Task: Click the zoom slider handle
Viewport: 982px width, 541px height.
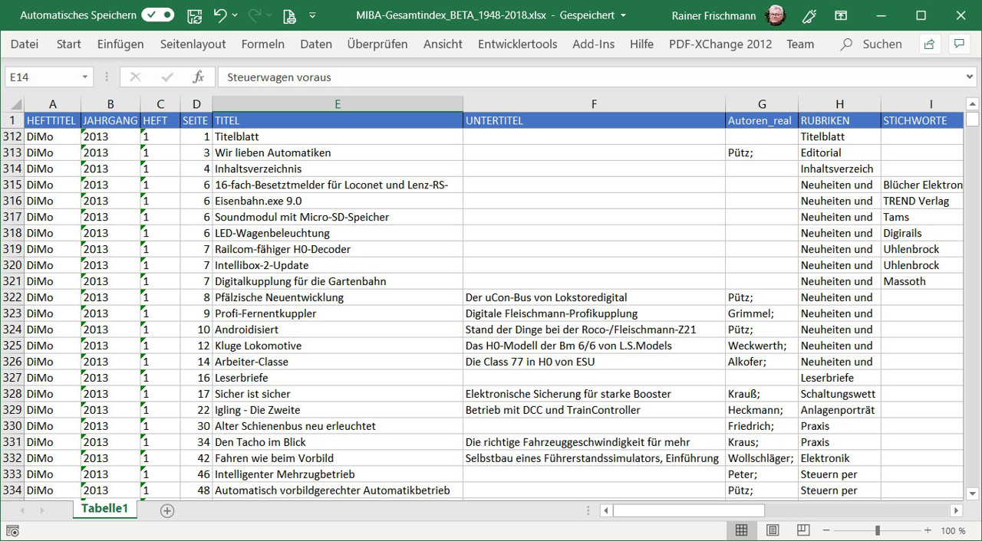Action: point(877,530)
